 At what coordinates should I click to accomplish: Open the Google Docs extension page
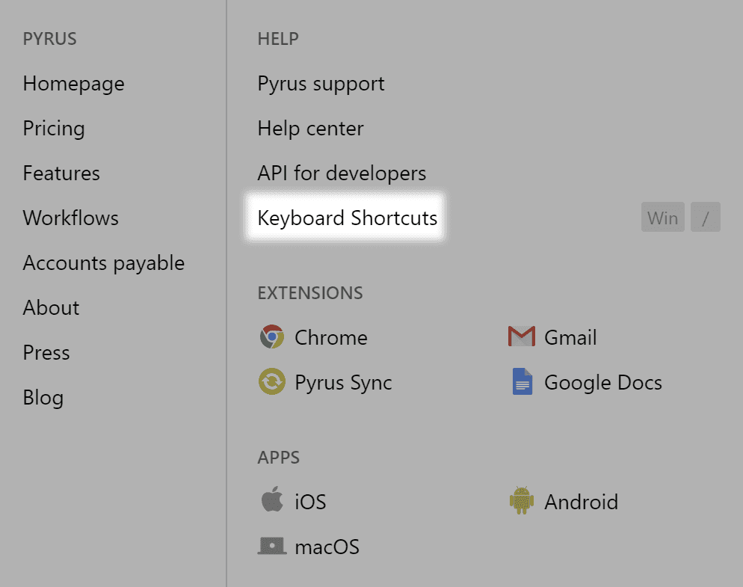(x=603, y=382)
